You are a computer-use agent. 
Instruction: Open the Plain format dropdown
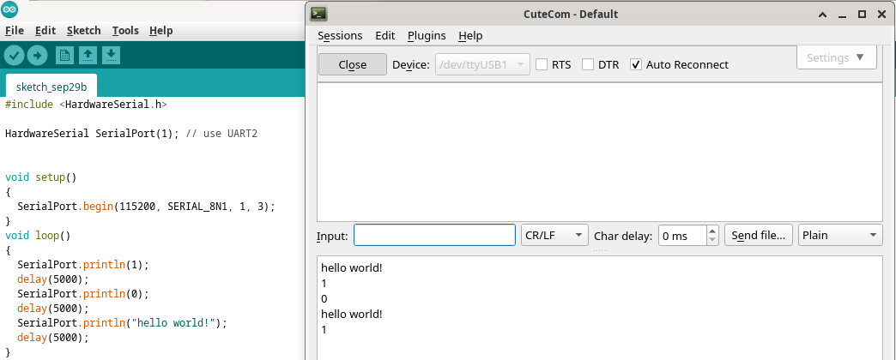pyautogui.click(x=839, y=236)
